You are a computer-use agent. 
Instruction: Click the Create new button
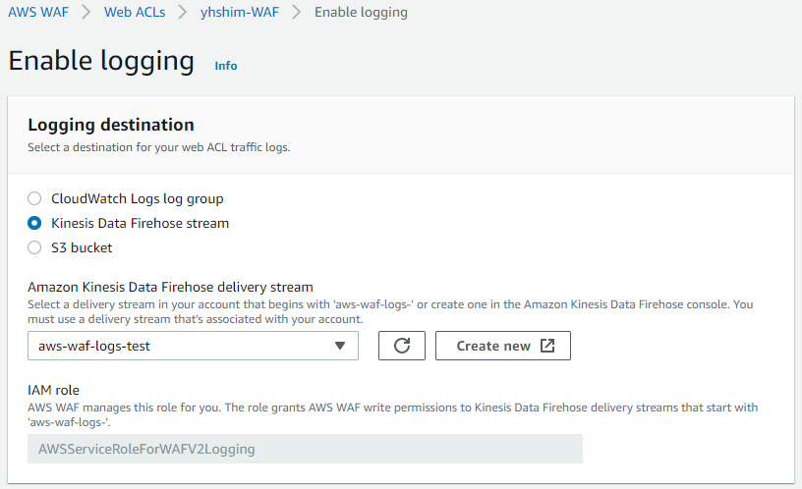503,346
